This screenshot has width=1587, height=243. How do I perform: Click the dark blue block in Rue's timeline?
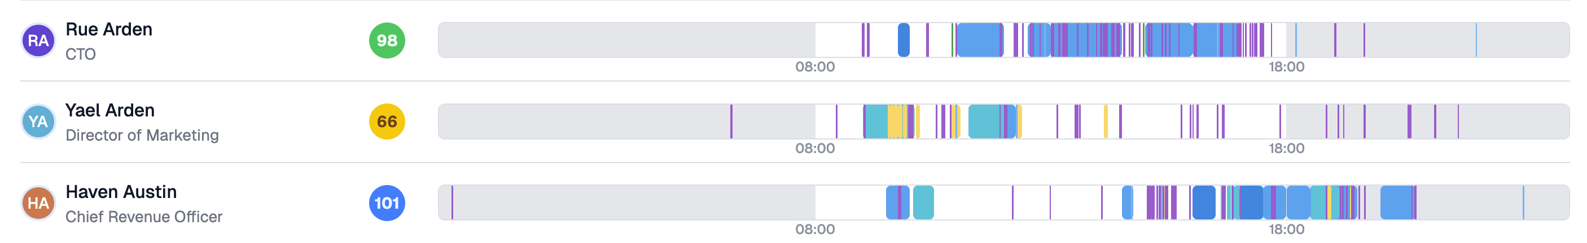click(904, 40)
